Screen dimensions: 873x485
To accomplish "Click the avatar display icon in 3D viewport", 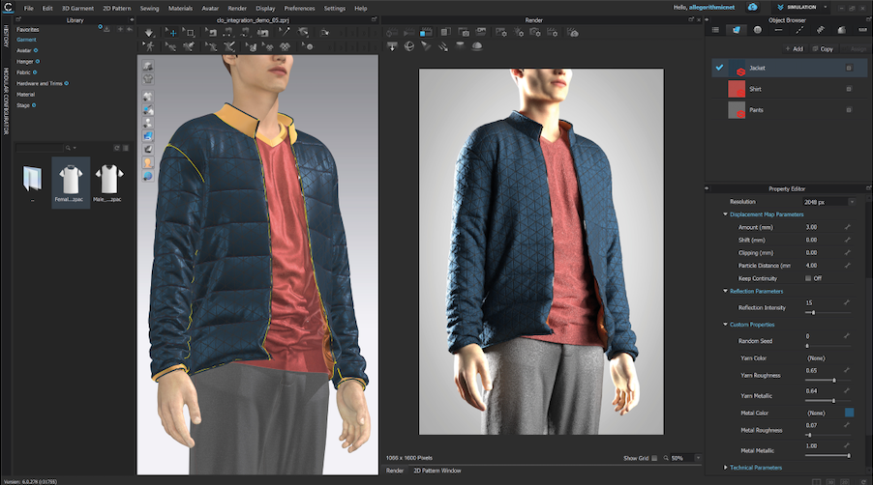I will click(x=148, y=163).
